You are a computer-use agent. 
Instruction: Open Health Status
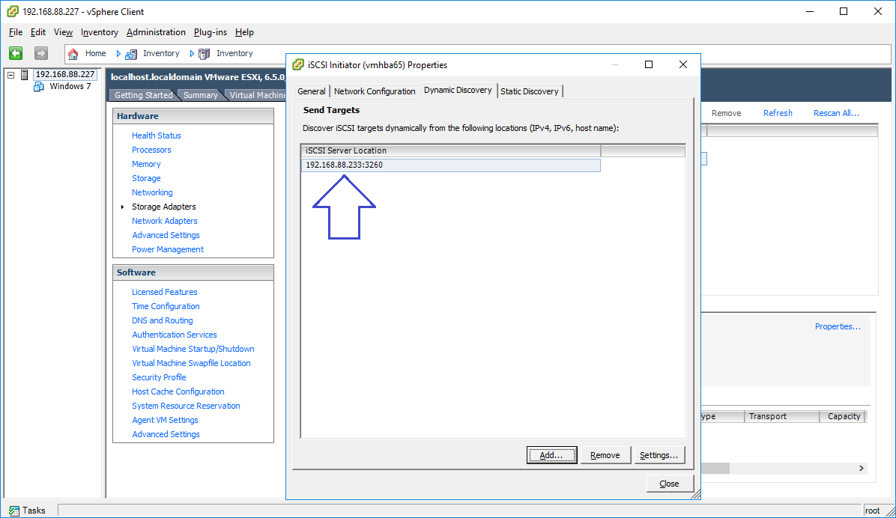pyautogui.click(x=156, y=135)
